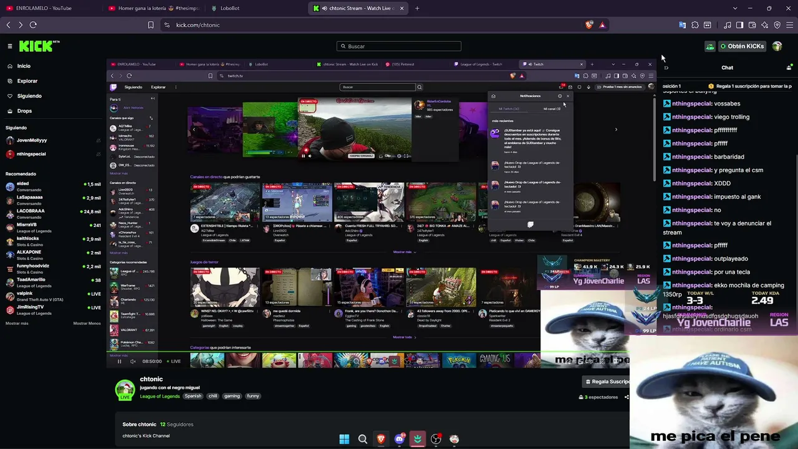798x449 pixels.
Task: Open Discord from the taskbar
Action: 399,439
